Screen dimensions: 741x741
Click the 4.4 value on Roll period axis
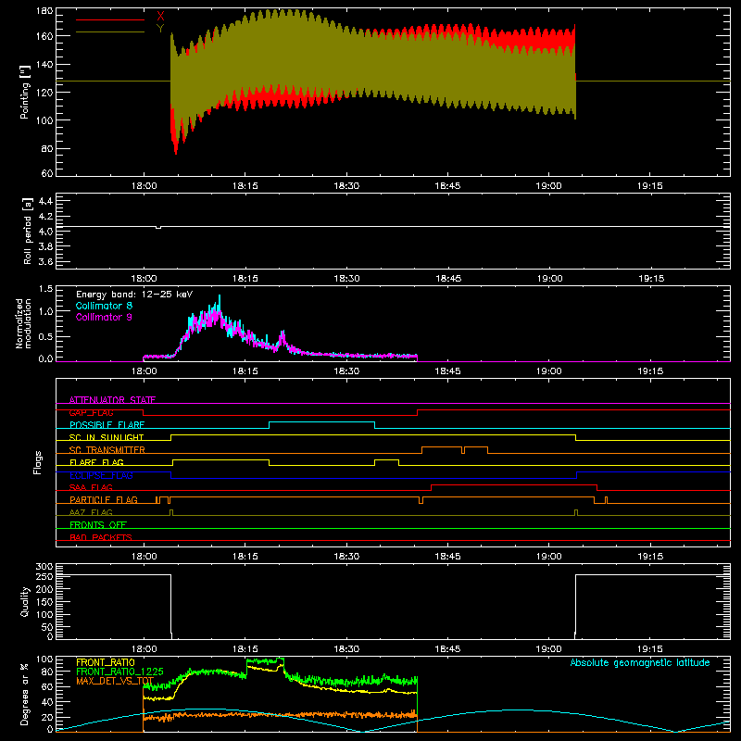[45, 201]
